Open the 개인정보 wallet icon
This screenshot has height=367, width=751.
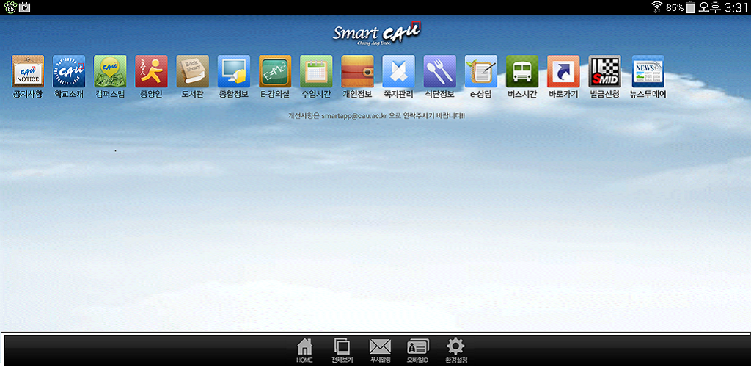357,71
